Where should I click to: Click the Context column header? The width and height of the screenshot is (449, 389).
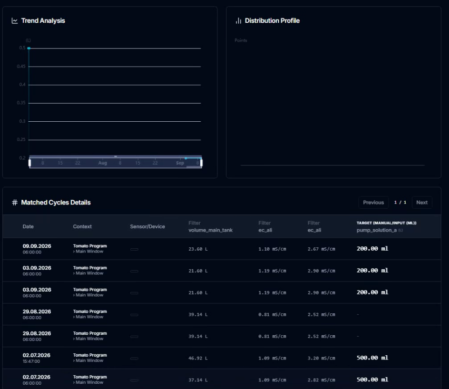pos(82,226)
